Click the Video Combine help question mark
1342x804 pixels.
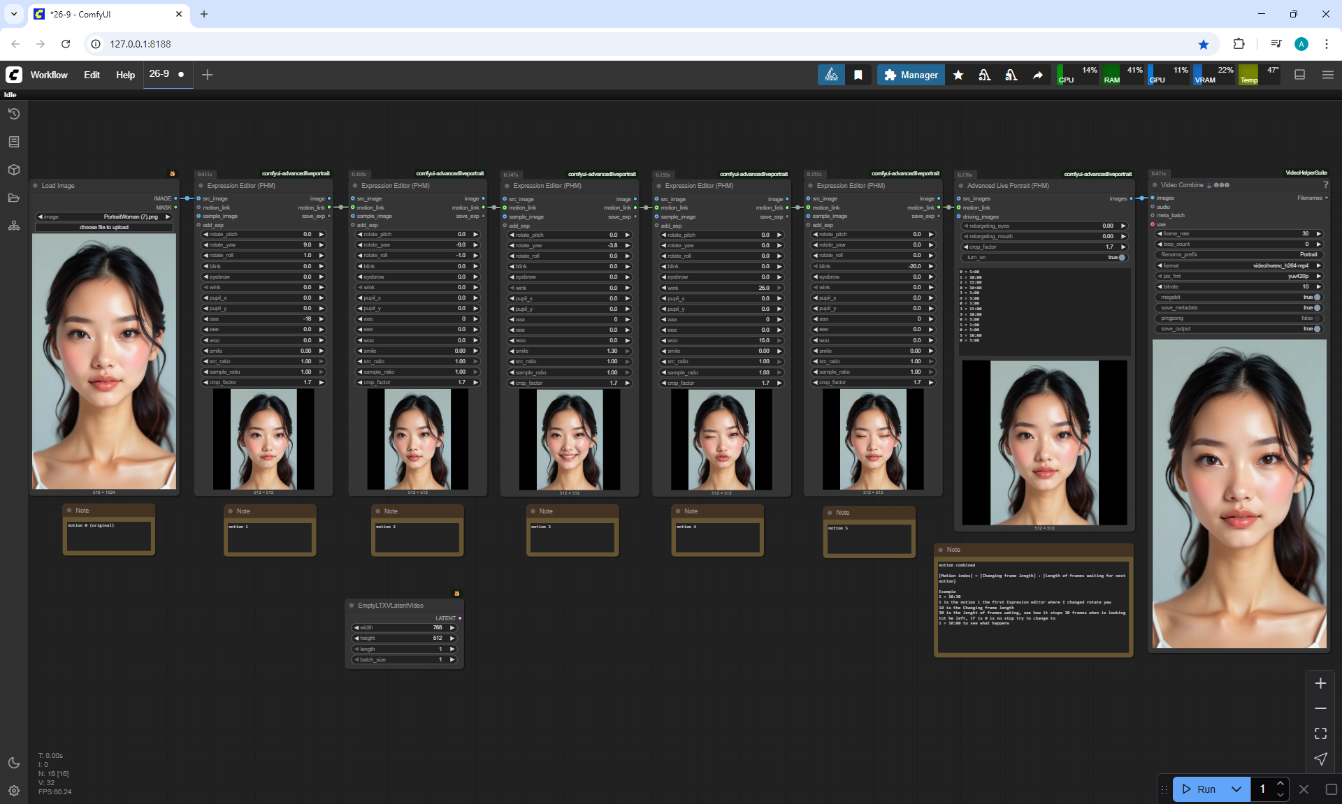pos(1325,185)
